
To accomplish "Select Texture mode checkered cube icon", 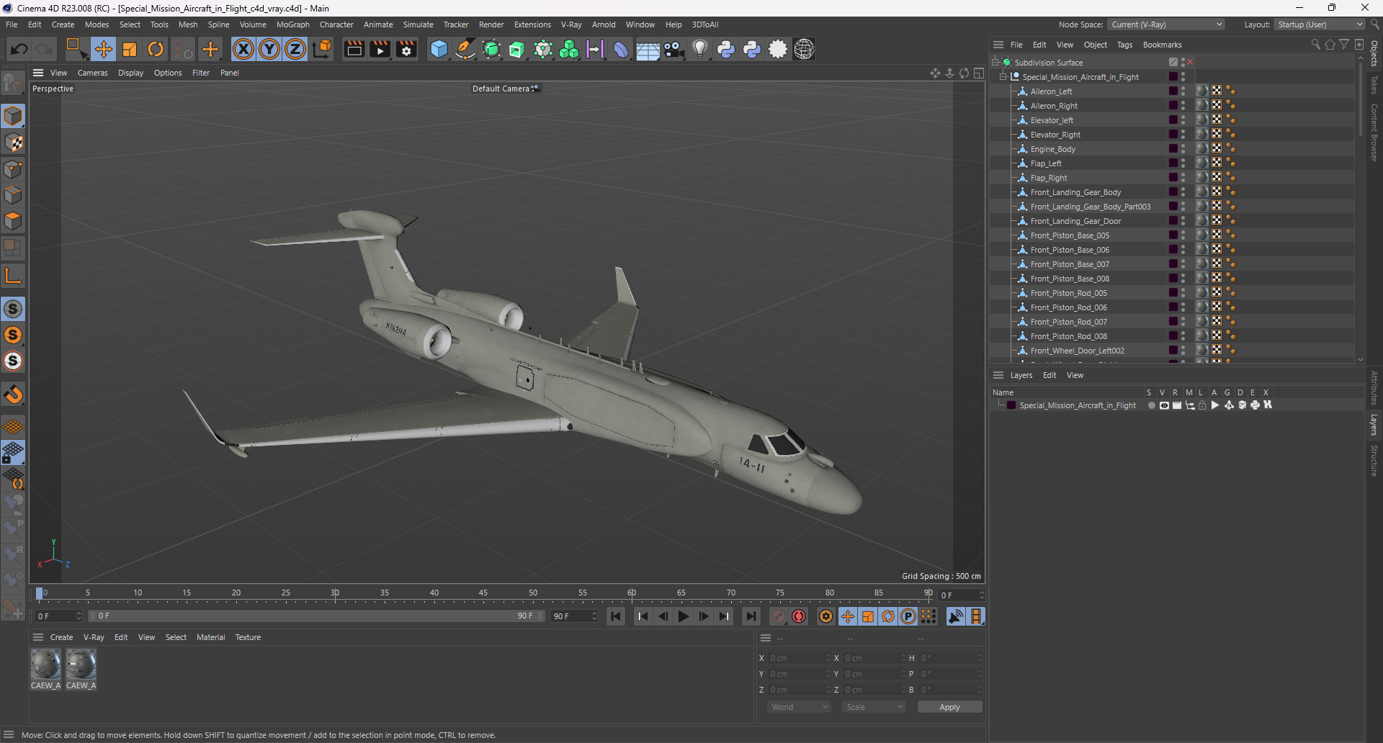I will (13, 143).
